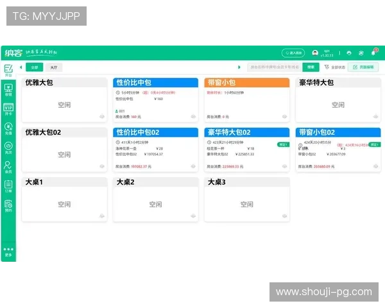Screen dimensions: 385x308
Task: Show more area tabs with right arrow
Action: pos(239,67)
